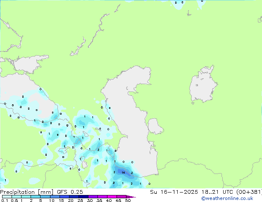Click the "GFS 0.25" model label
The image size is (262, 202).
coord(70,192)
